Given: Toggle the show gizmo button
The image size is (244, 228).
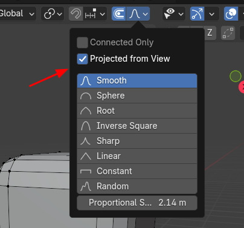Looking at the screenshot, I should (197, 14).
